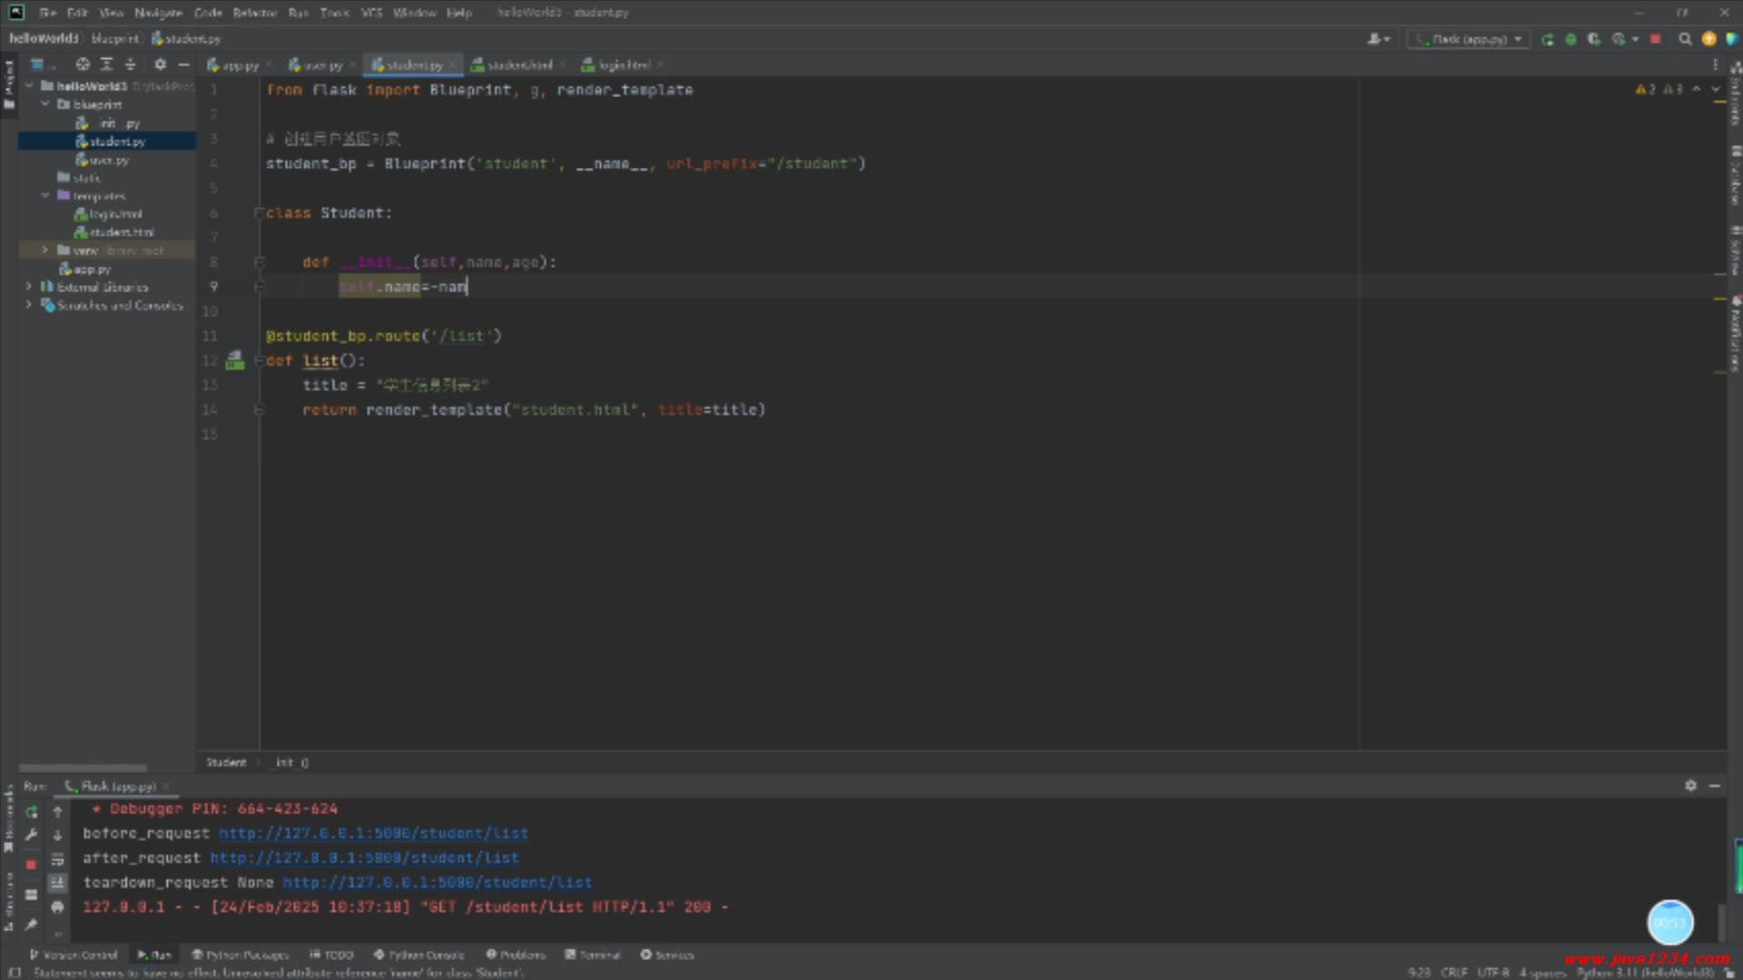This screenshot has width=1743, height=980.
Task: Toggle the Project side tool window button
Action: [x=9, y=83]
